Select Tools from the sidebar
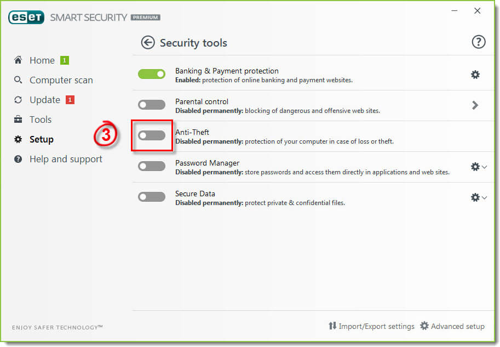500x347 pixels. [41, 120]
